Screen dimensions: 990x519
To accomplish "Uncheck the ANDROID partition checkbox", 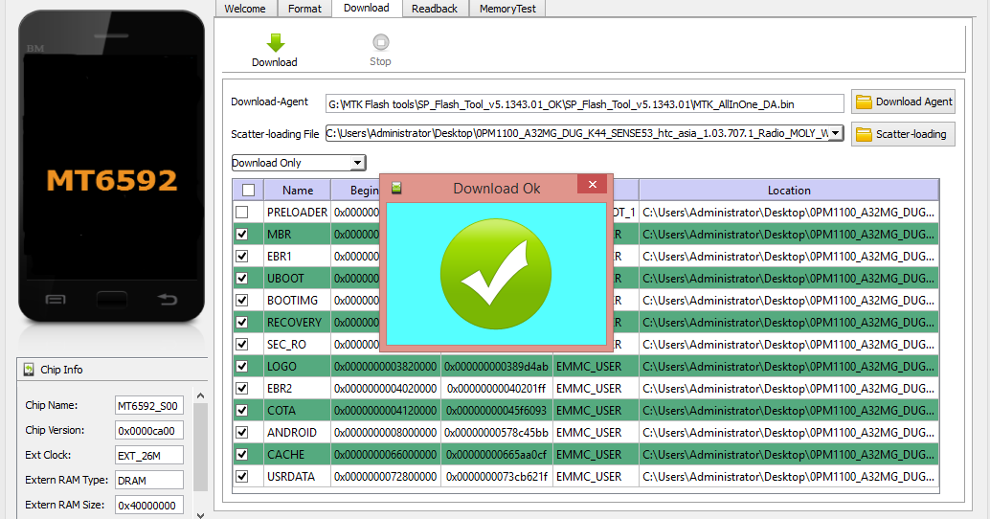I will pos(242,433).
